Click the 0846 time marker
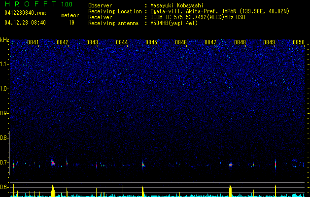This screenshot has width=310, height=197. 181,42
